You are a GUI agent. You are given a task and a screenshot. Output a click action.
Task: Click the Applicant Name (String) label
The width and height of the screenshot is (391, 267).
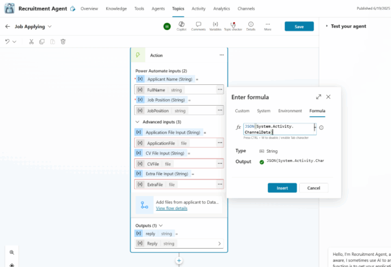170,79
